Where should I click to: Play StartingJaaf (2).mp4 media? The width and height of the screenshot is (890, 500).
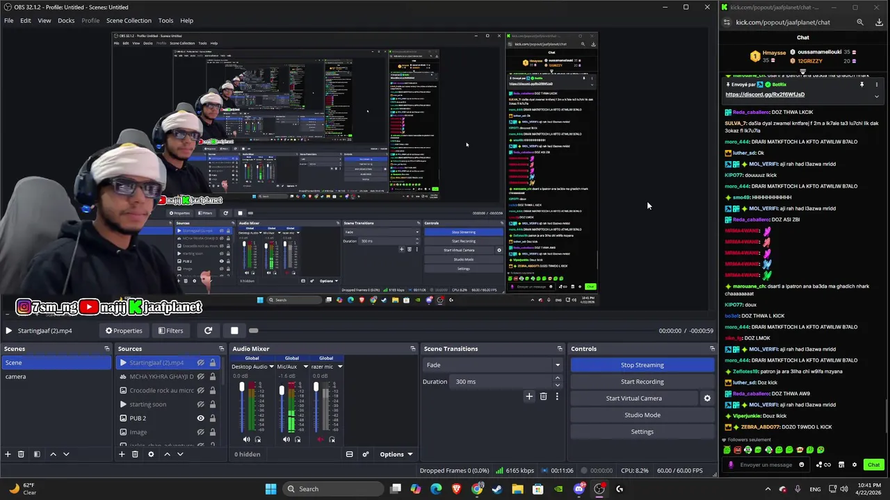[x=8, y=331]
